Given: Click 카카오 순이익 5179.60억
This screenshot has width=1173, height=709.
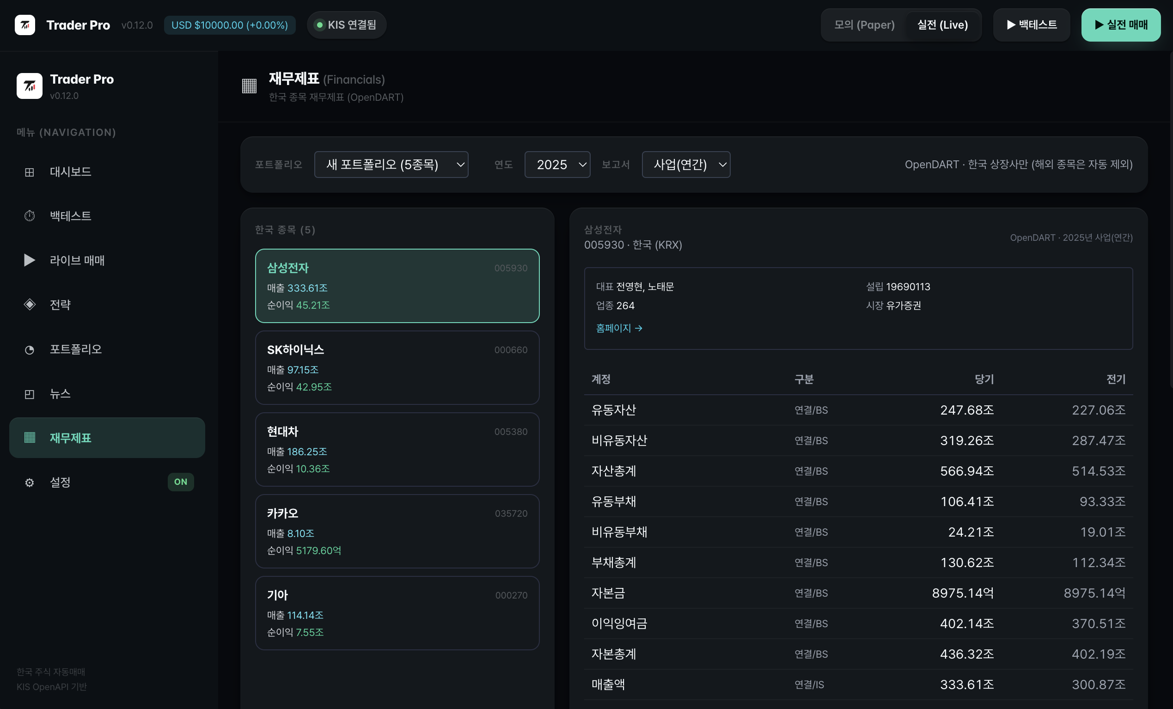Looking at the screenshot, I should [304, 550].
